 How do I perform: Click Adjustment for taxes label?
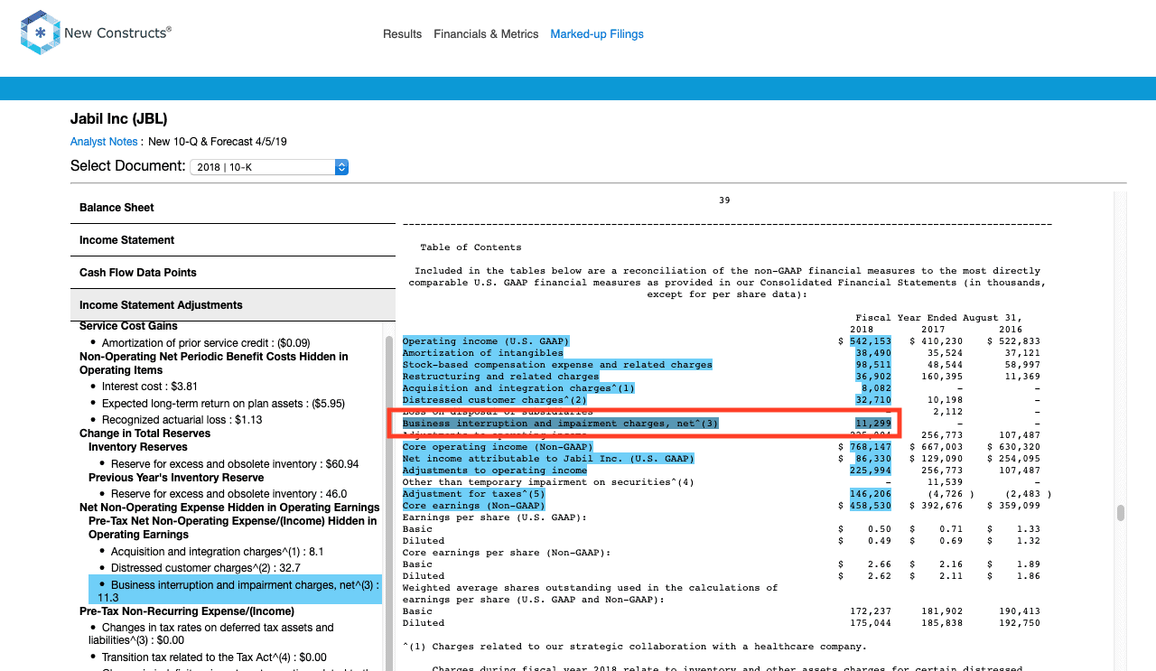(474, 494)
